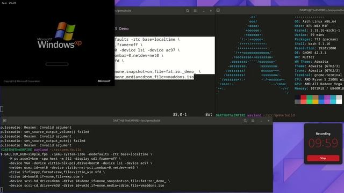
Task: Click vim 'Bot' scroll indicator
Action: point(209,114)
